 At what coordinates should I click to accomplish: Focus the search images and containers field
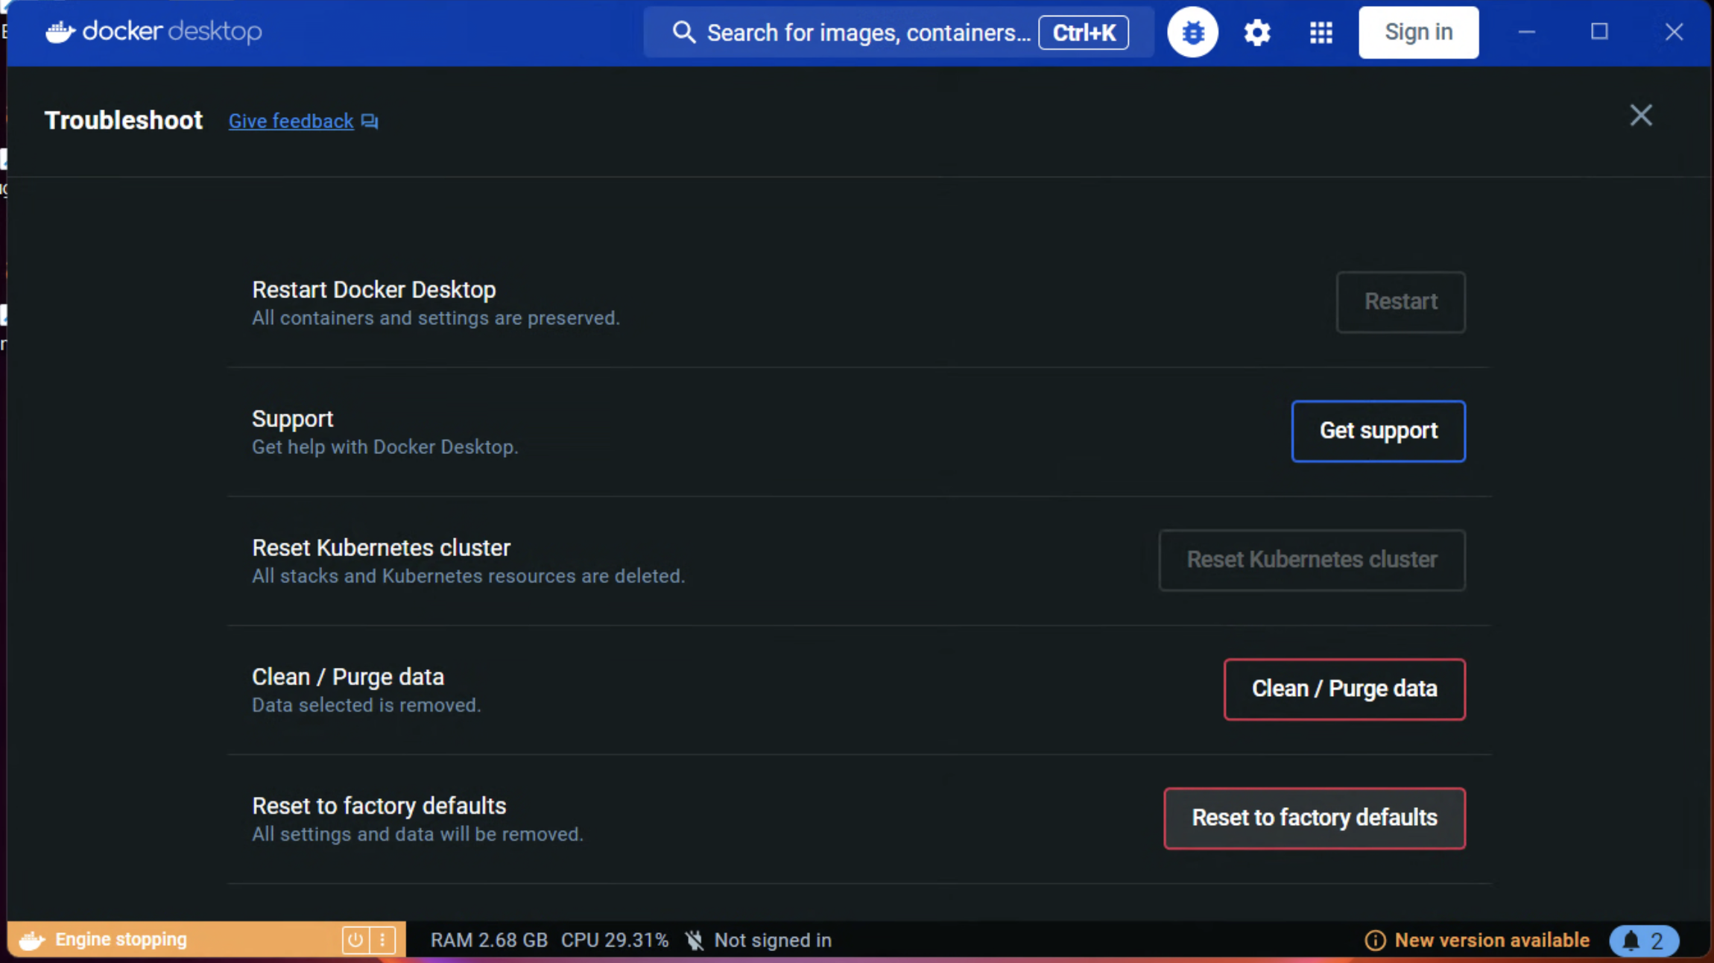(x=898, y=32)
